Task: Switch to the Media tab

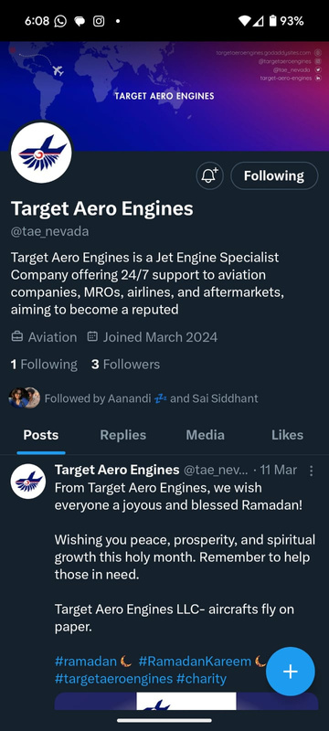Action: 205,435
